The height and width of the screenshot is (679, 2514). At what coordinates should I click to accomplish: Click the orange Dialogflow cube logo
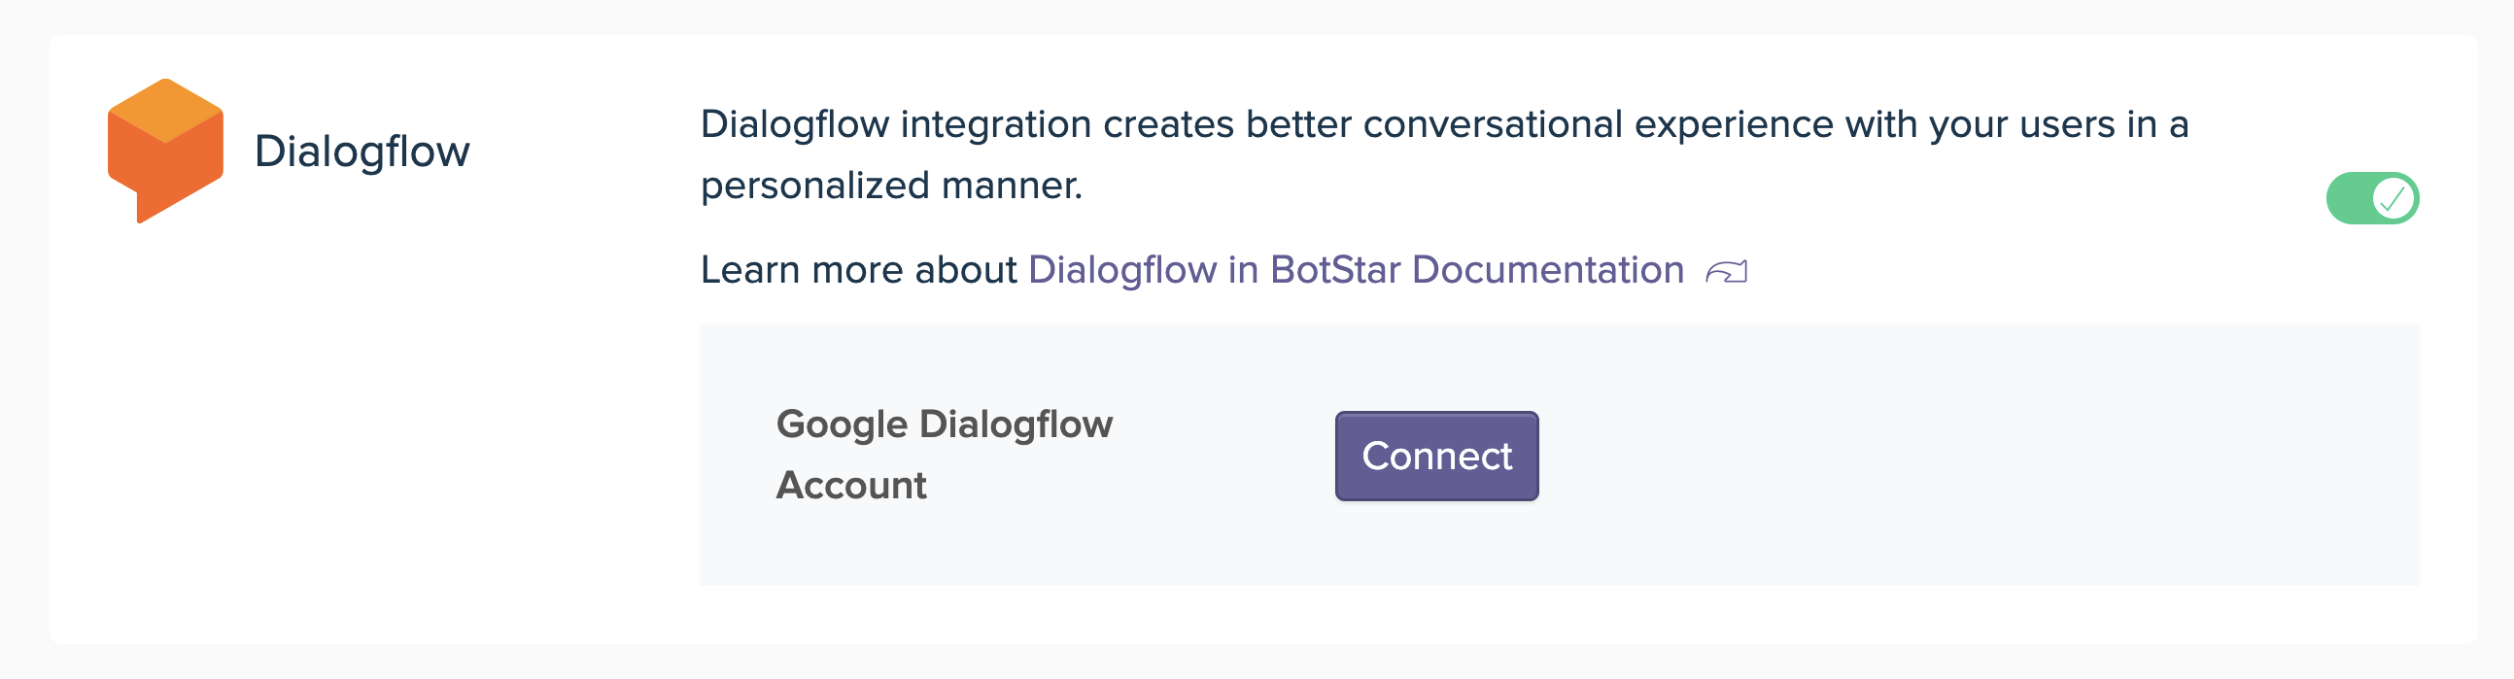[x=165, y=151]
